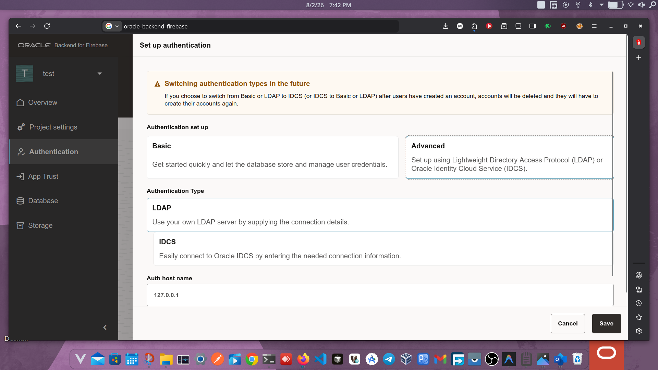Click the lightbulb tray icon
This screenshot has height=370, width=658.
(578, 5)
